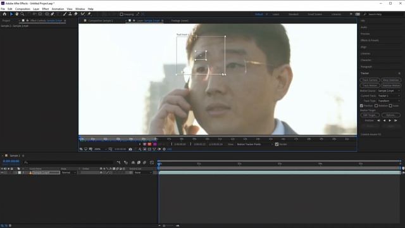
Task: Switch to the Project panel tab
Action: click(6, 20)
